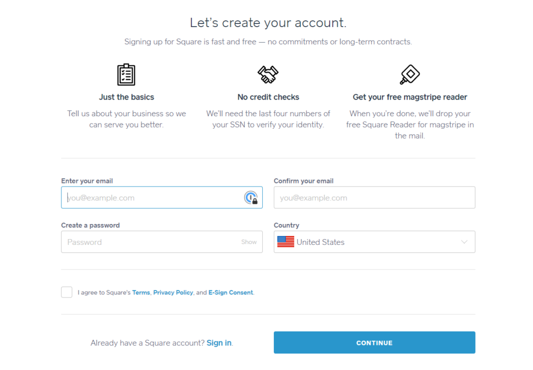Click the magstripe card reader icon
The width and height of the screenshot is (533, 370).
410,75
